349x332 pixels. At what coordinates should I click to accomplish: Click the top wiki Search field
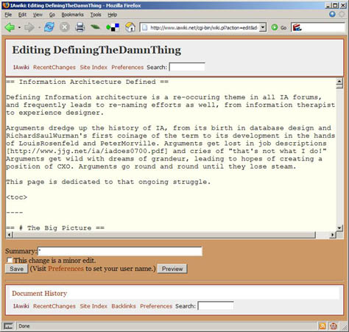click(x=187, y=67)
